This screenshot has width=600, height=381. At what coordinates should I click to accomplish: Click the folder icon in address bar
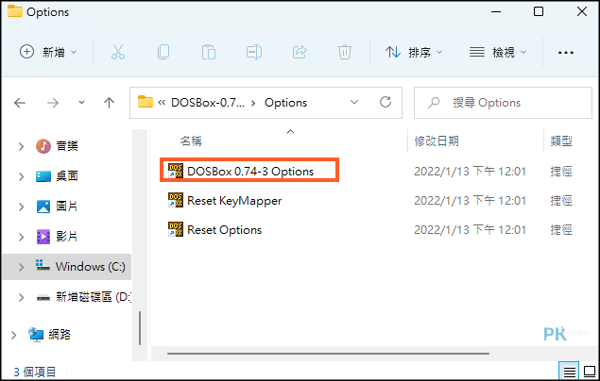coord(145,102)
